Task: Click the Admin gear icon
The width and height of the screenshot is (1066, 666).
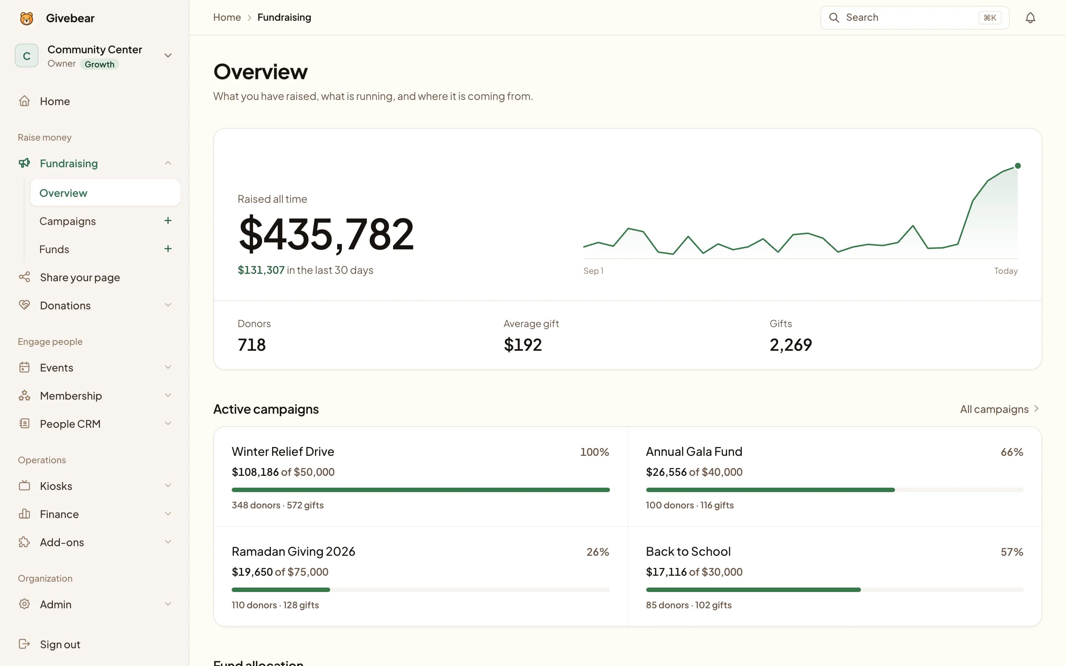Action: (24, 604)
